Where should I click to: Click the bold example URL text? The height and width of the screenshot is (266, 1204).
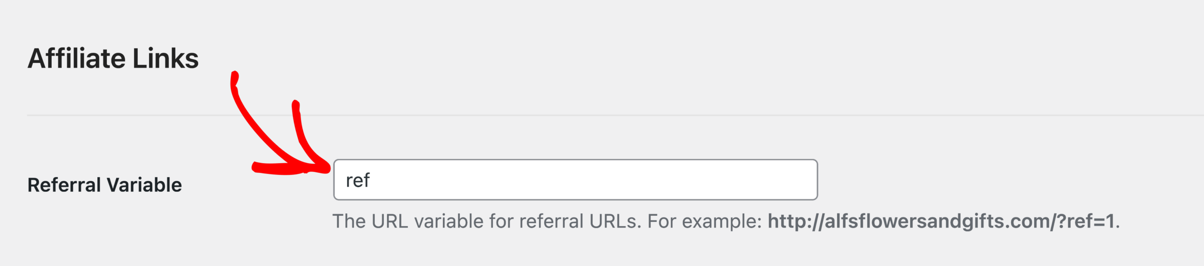pyautogui.click(x=941, y=221)
